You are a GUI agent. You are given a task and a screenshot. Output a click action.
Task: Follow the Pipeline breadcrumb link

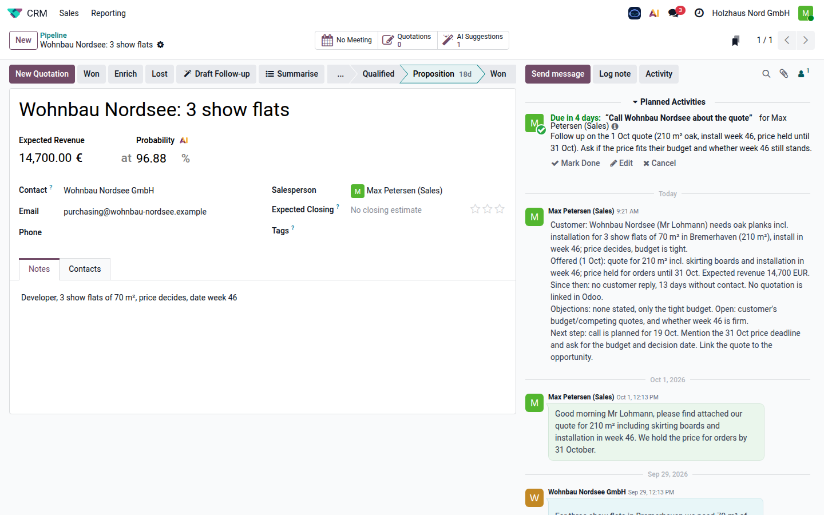click(x=53, y=35)
